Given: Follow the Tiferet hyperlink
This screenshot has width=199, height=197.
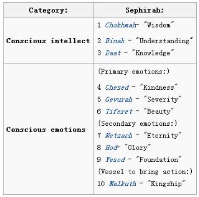Looking at the screenshot, I should 119,111.
